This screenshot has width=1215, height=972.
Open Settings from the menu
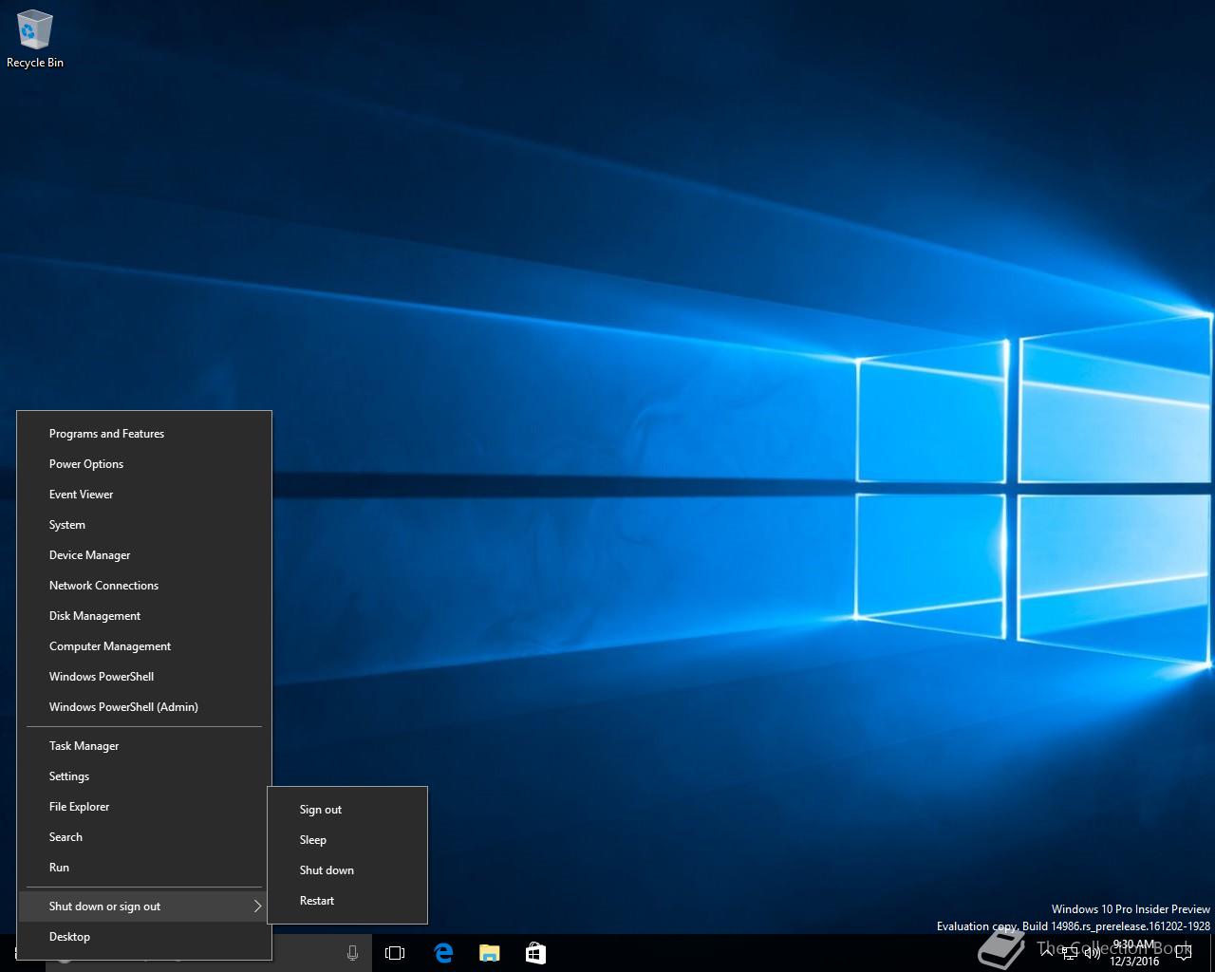tap(144, 776)
